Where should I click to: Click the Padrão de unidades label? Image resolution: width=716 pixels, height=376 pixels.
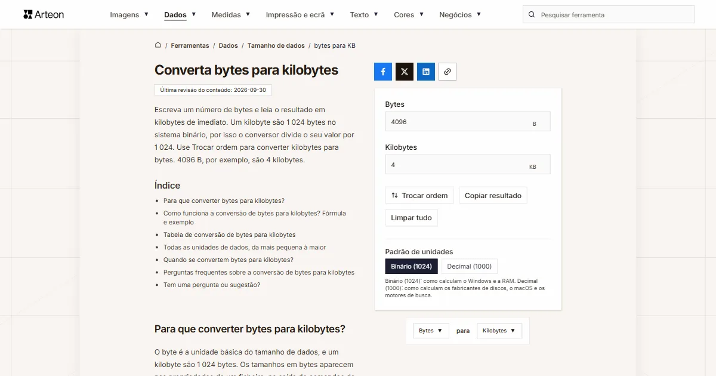[419, 251]
